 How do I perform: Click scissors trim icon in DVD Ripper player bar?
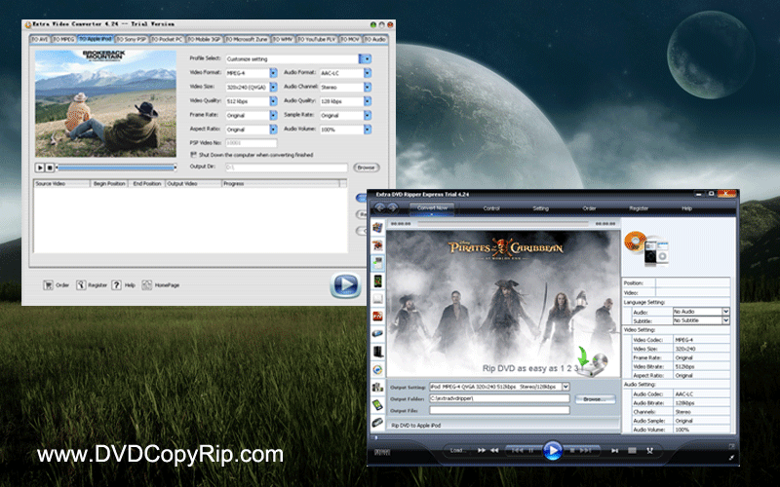[649, 450]
